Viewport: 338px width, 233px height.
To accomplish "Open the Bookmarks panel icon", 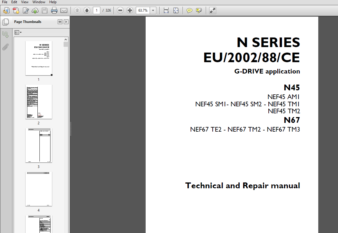I will 6,34.
